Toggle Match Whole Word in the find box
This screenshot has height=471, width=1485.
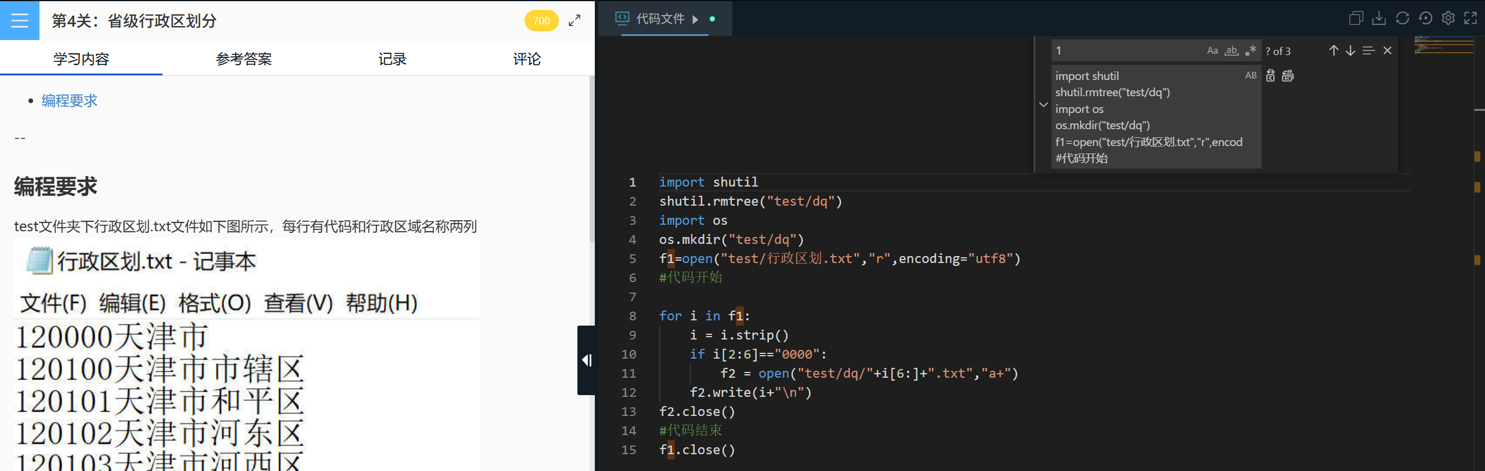pyautogui.click(x=1231, y=50)
